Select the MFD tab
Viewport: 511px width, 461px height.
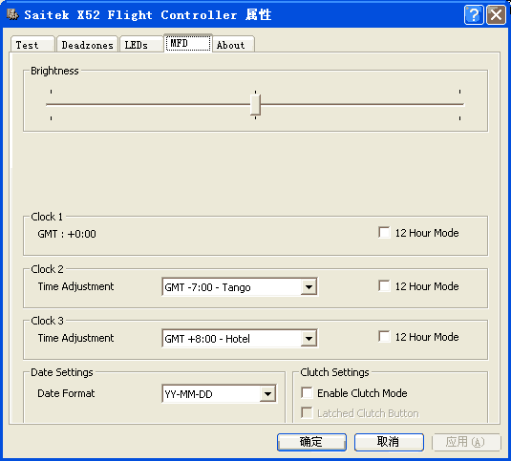[x=188, y=43]
